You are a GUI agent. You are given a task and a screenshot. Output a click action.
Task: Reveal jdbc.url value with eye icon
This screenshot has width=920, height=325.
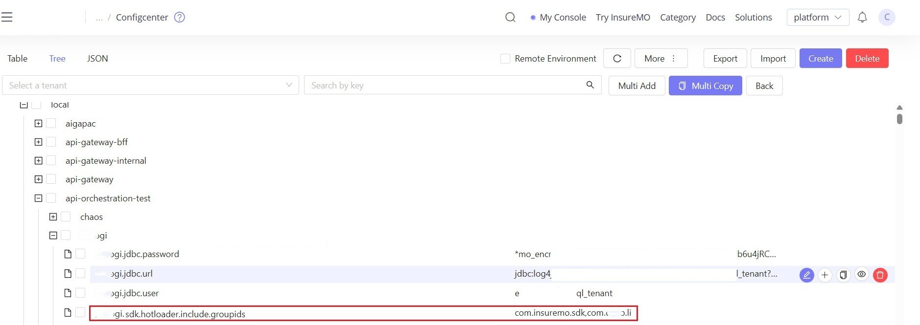861,274
